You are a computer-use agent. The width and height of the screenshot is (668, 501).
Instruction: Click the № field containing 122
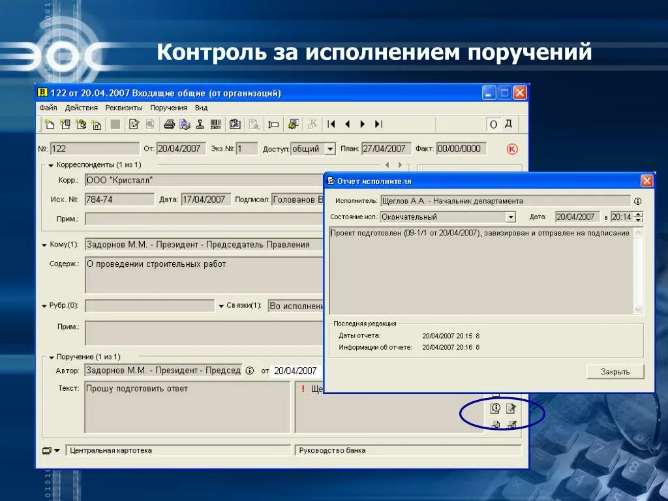[95, 149]
